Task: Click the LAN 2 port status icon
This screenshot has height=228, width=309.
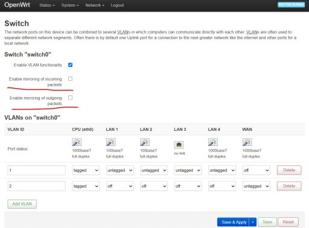Action: click(x=145, y=142)
